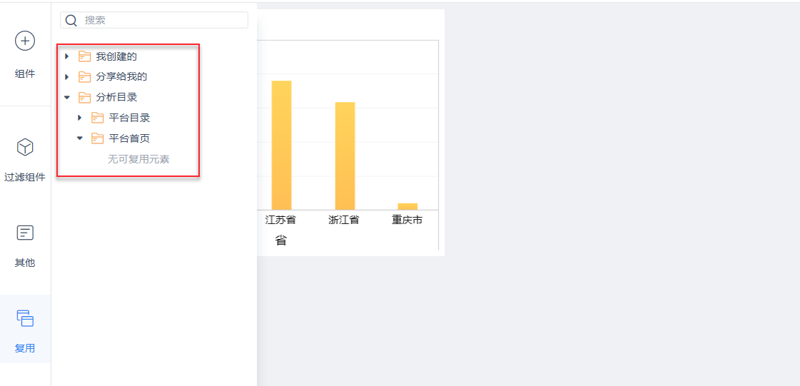
Task: Select the 平台目录 folder label
Action: (129, 118)
